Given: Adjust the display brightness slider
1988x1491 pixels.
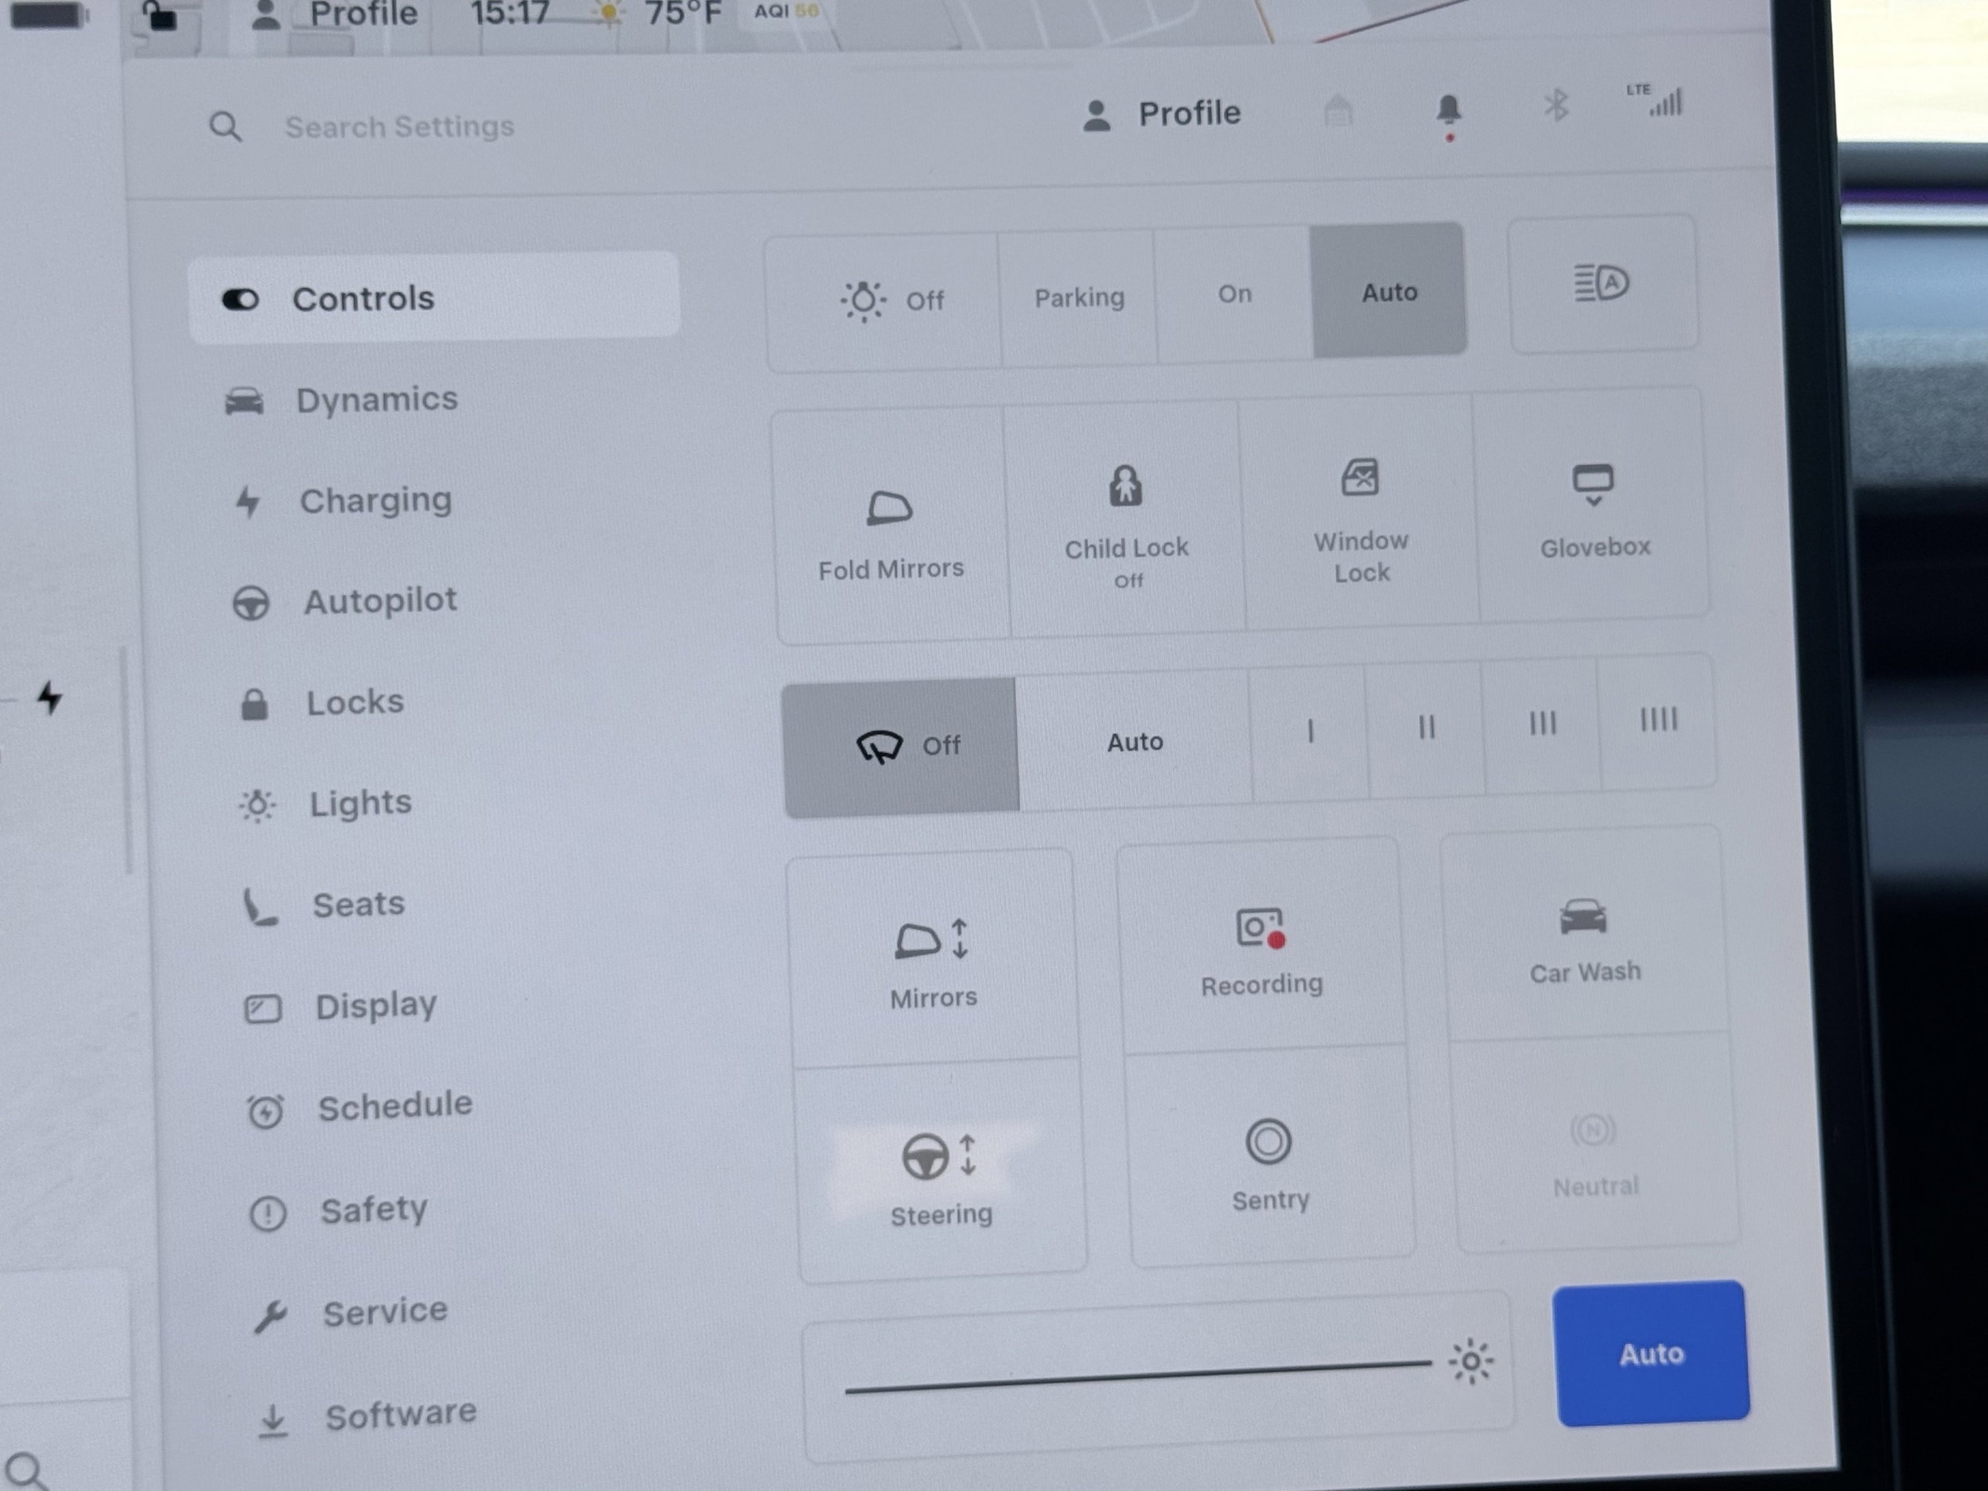Looking at the screenshot, I should [x=1137, y=1376].
